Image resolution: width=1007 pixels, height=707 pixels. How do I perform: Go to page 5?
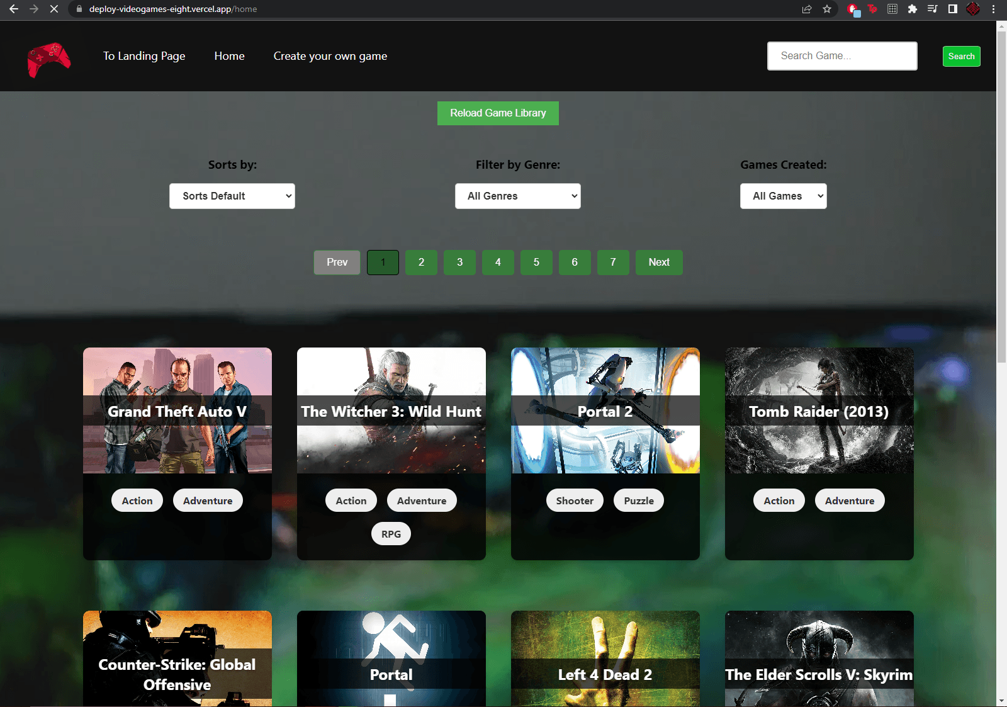pyautogui.click(x=536, y=263)
